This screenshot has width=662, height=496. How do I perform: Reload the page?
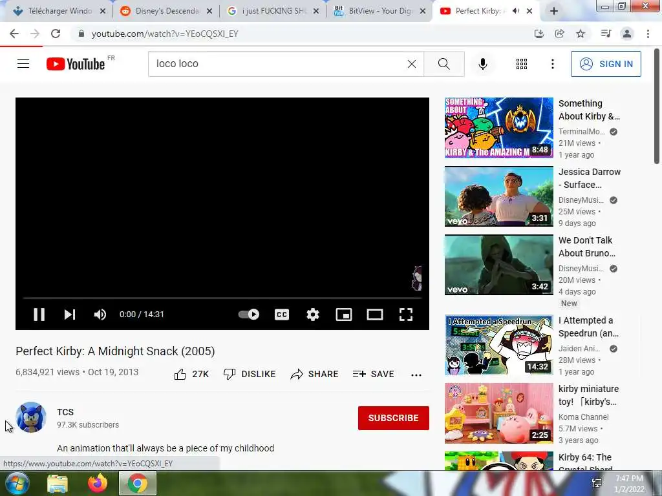(x=56, y=34)
